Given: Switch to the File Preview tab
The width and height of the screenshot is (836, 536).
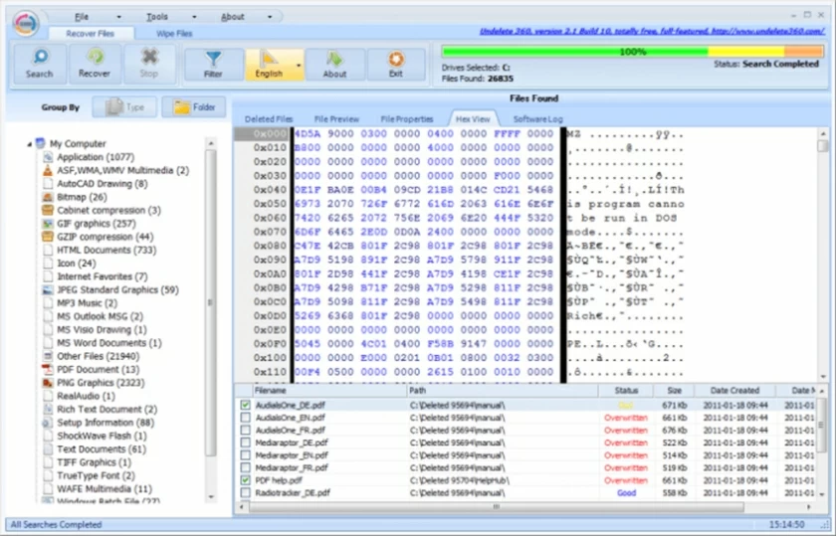Looking at the screenshot, I should coord(336,119).
